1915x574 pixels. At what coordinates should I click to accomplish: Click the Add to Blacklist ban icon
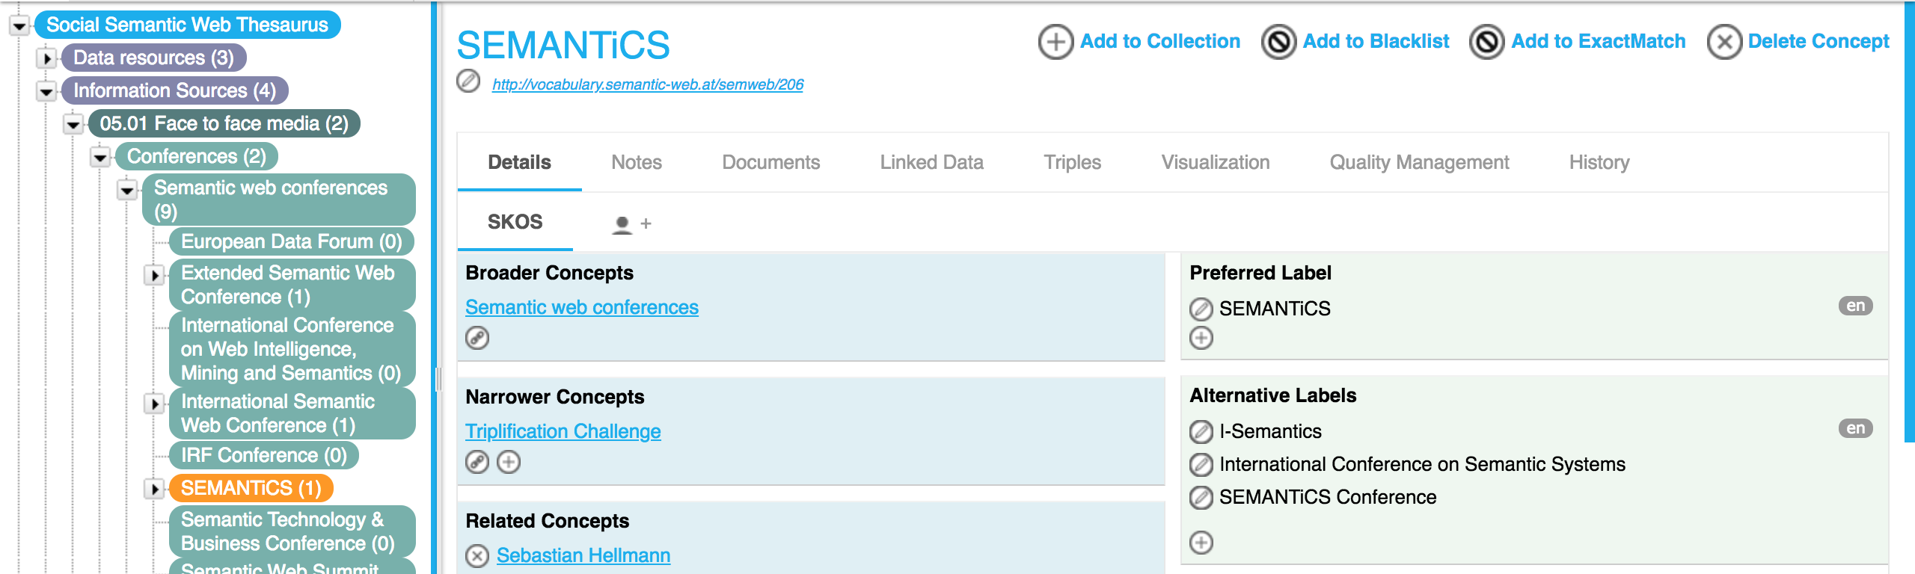point(1279,42)
